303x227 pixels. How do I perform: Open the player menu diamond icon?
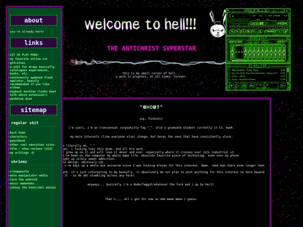pos(228,10)
